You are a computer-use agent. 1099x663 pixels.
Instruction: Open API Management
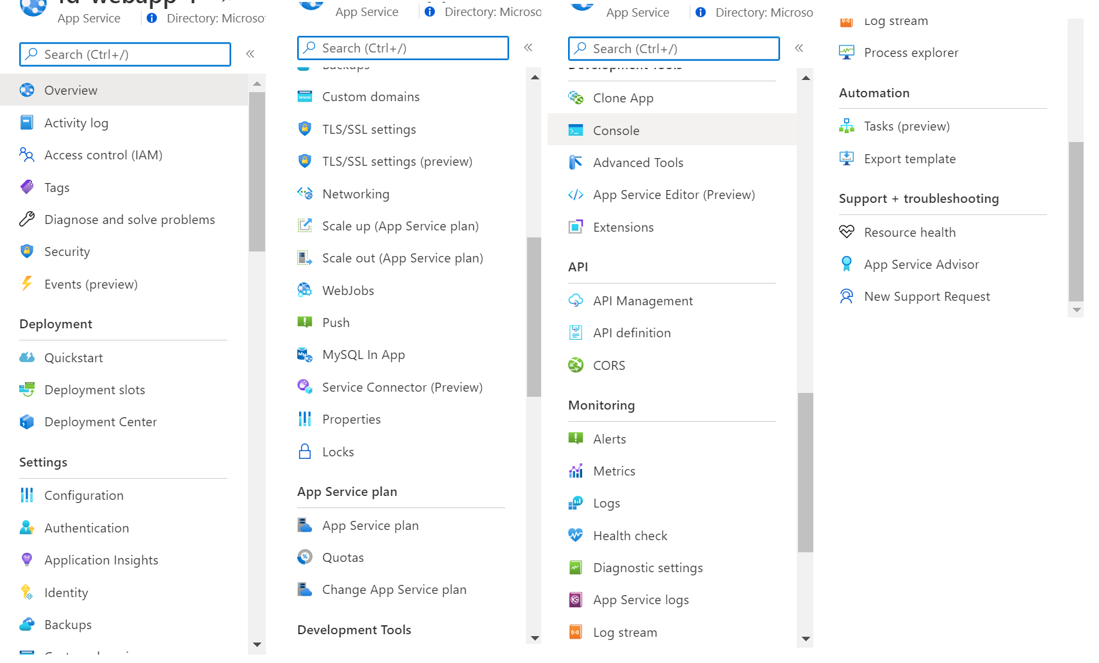(x=643, y=301)
